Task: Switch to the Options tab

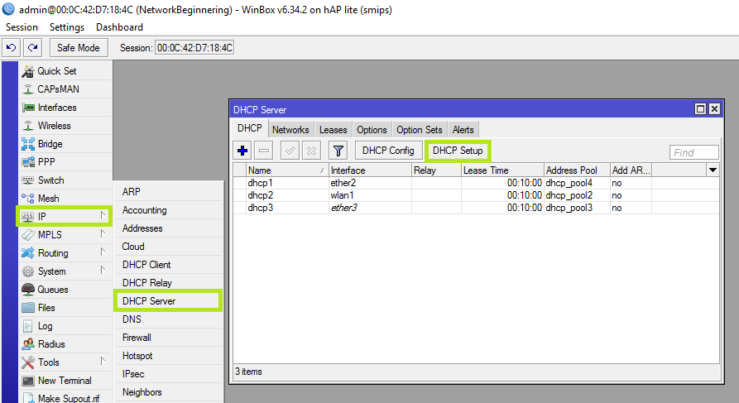Action: [x=372, y=130]
